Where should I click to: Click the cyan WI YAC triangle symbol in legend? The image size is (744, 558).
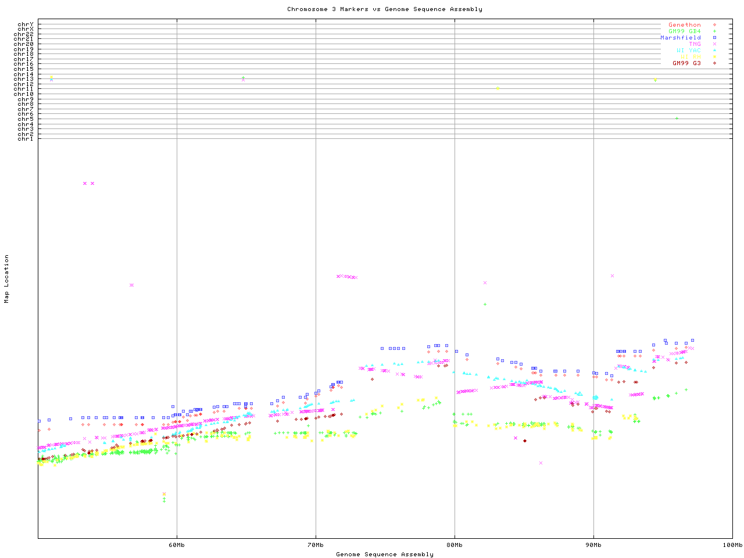tap(714, 51)
